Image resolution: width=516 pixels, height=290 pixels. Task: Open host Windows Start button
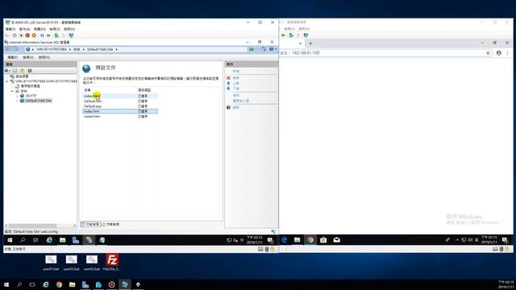[6, 284]
